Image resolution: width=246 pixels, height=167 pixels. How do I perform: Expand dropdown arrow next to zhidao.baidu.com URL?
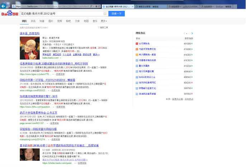[75, 163]
